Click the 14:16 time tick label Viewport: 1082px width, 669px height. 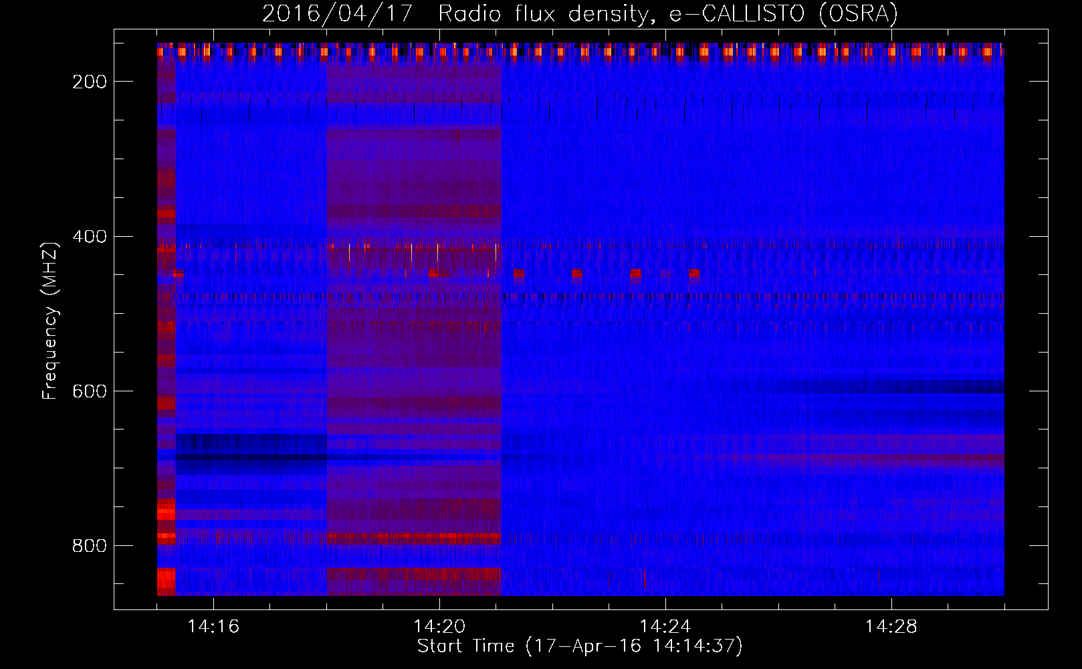(x=213, y=627)
